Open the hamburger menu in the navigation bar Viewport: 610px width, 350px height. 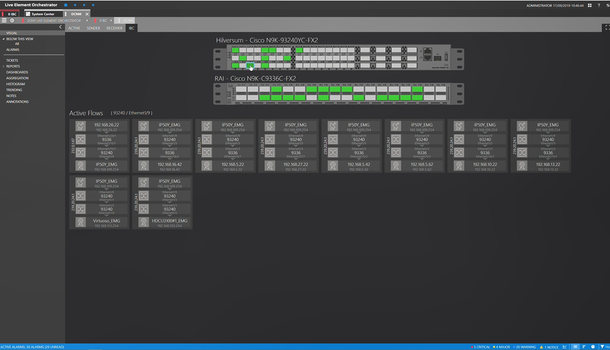click(4, 20)
